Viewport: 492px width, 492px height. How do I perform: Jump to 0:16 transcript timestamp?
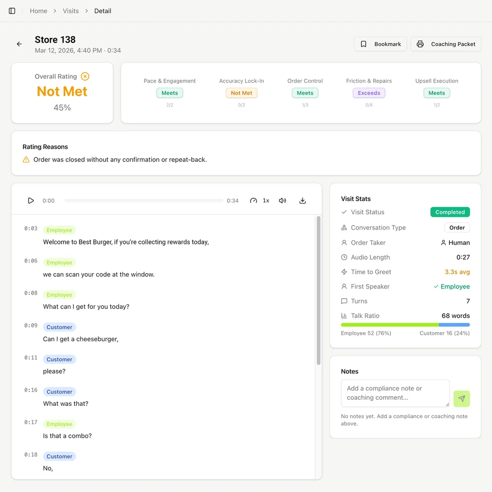coord(31,390)
